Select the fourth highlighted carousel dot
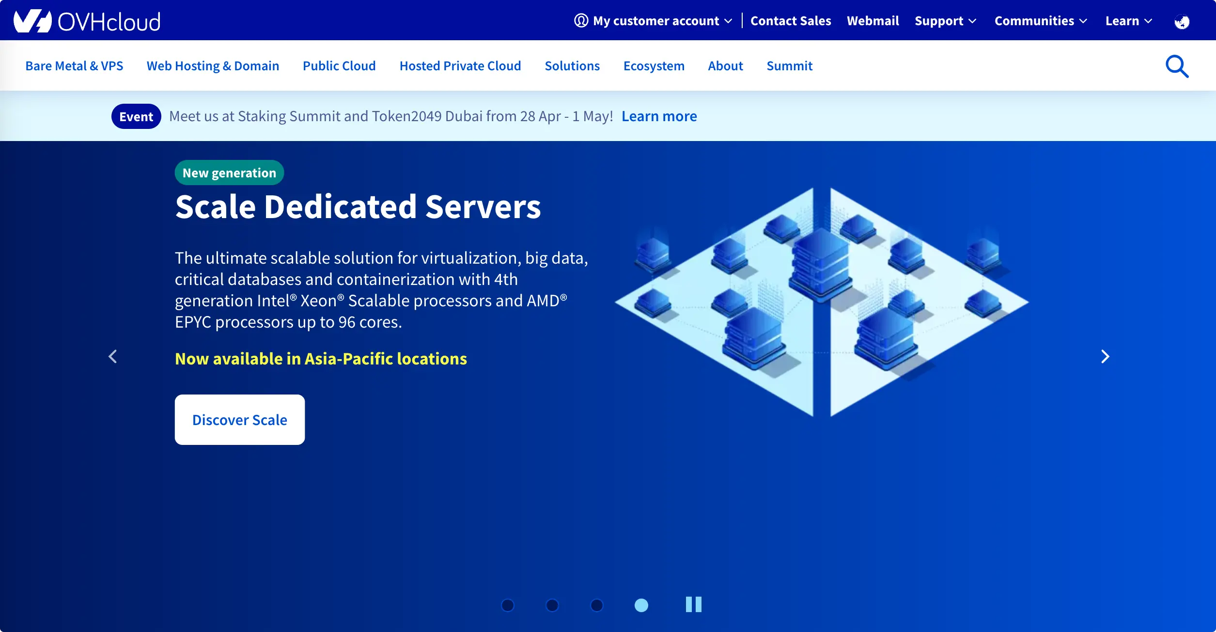This screenshot has width=1216, height=632. [x=641, y=605]
